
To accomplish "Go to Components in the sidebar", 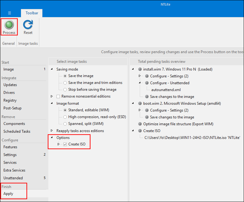I will (14, 124).
